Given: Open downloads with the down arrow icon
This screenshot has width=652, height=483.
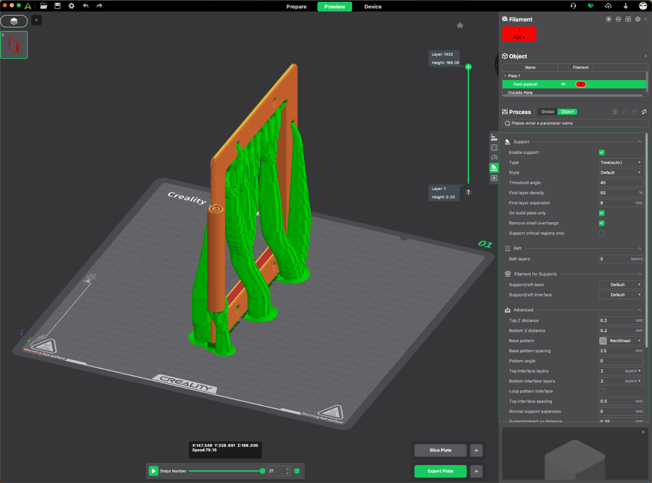Looking at the screenshot, I should 625,6.
